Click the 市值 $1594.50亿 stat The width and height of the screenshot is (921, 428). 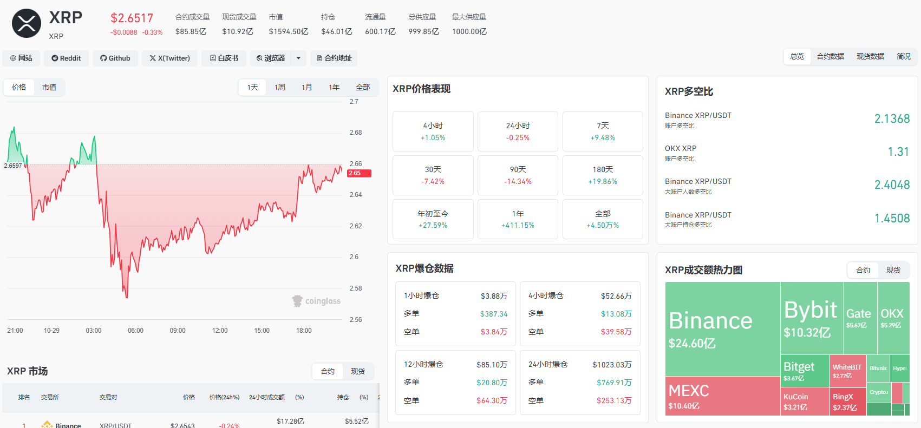tap(288, 24)
